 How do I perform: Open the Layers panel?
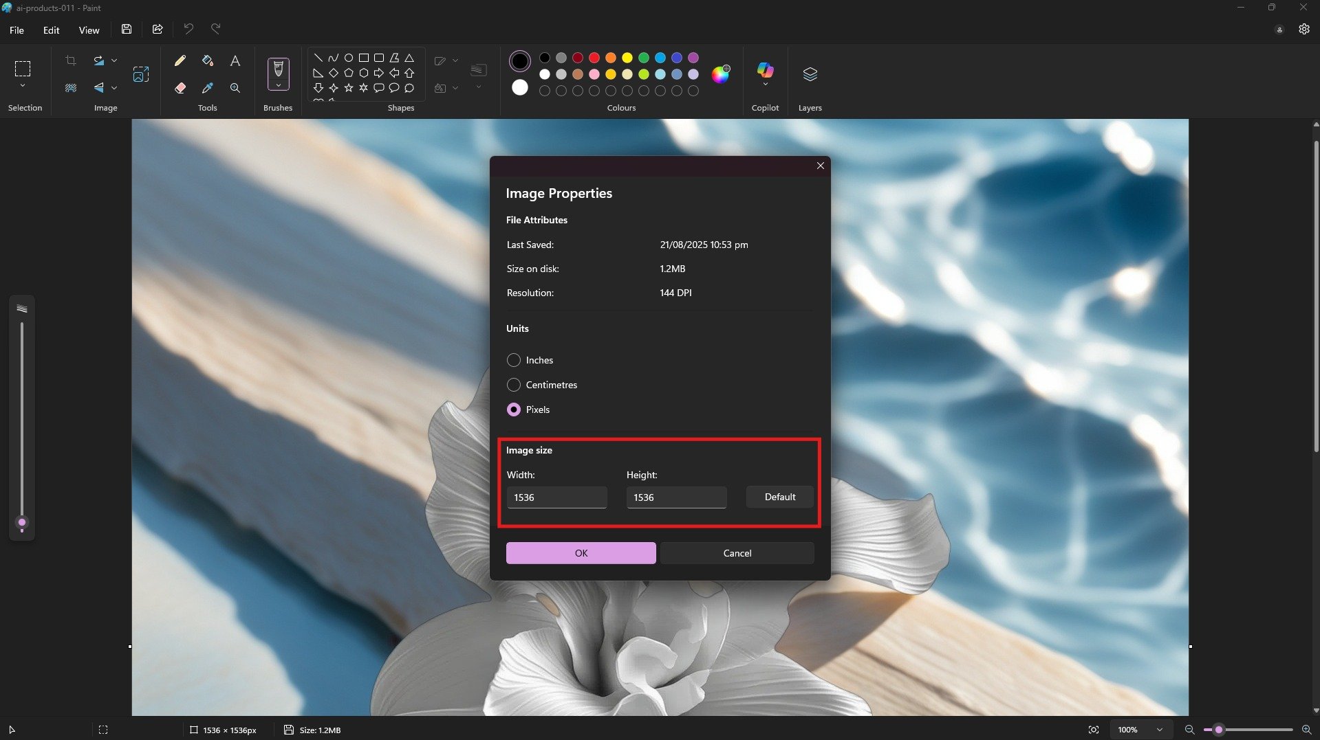810,74
